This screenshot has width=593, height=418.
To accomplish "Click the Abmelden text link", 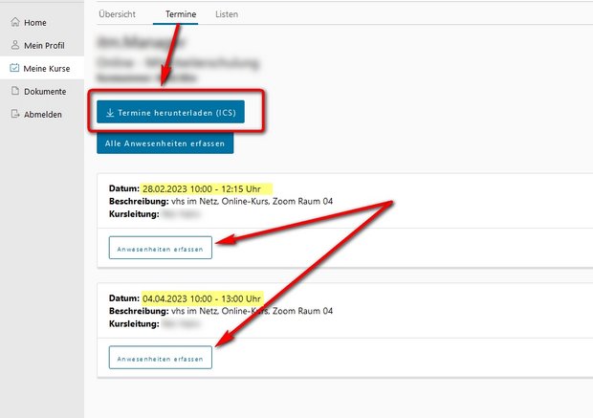I will coord(44,115).
